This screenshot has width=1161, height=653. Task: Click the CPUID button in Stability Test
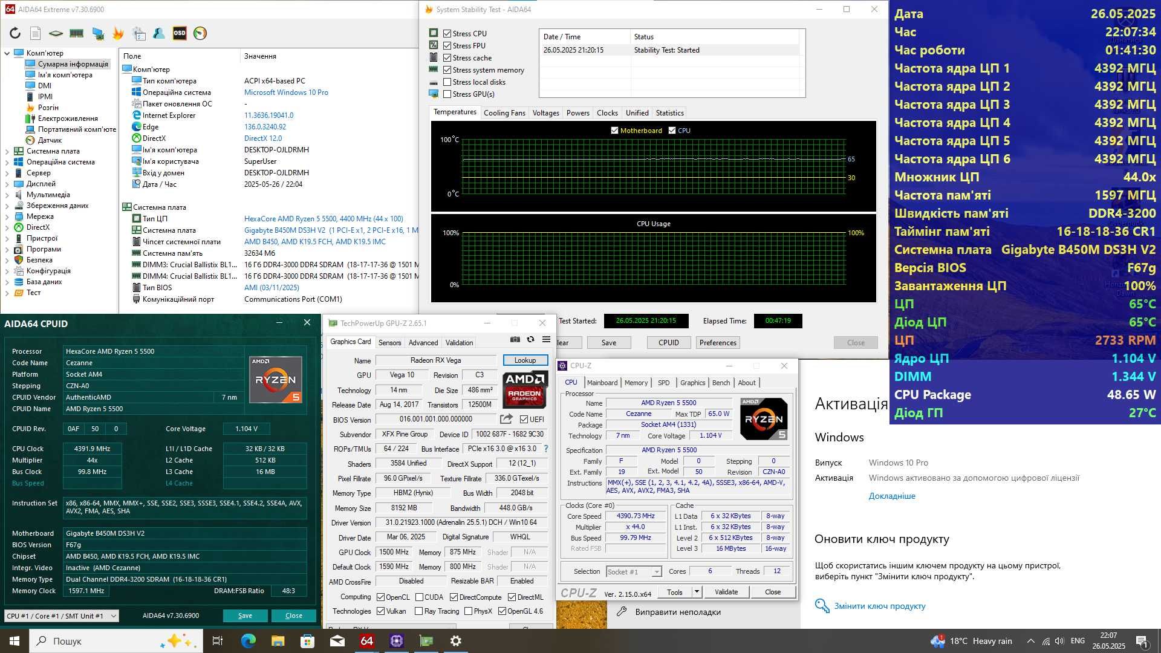pos(668,343)
